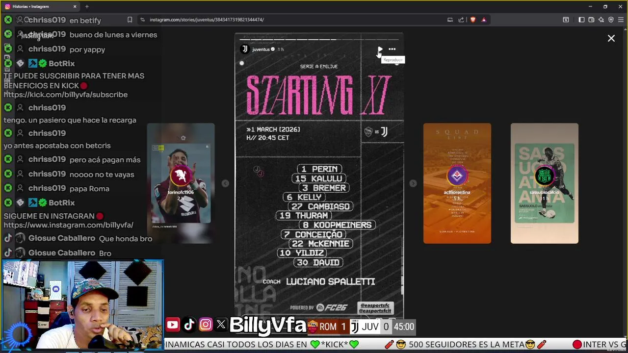Click the EA Sports FC26 sponsor logo
This screenshot has height=353, width=628.
(x=332, y=308)
